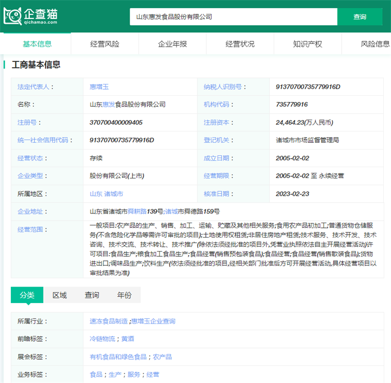Viewport: 391px width, 383px height.
Task: Click the 经营范围 label link
Action: point(30,229)
